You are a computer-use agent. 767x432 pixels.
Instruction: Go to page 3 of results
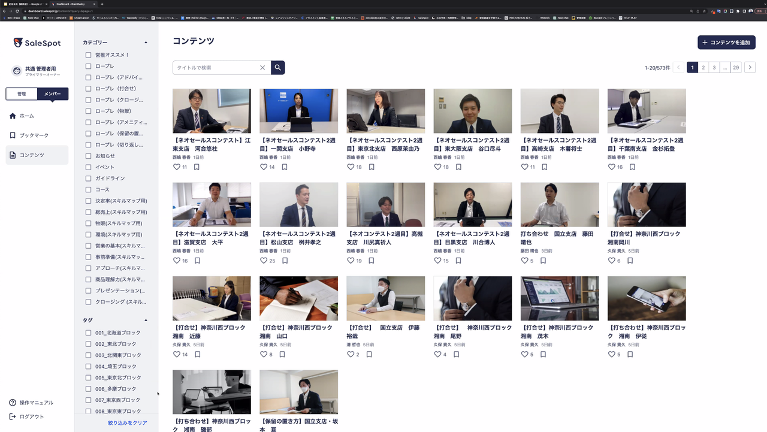click(714, 68)
